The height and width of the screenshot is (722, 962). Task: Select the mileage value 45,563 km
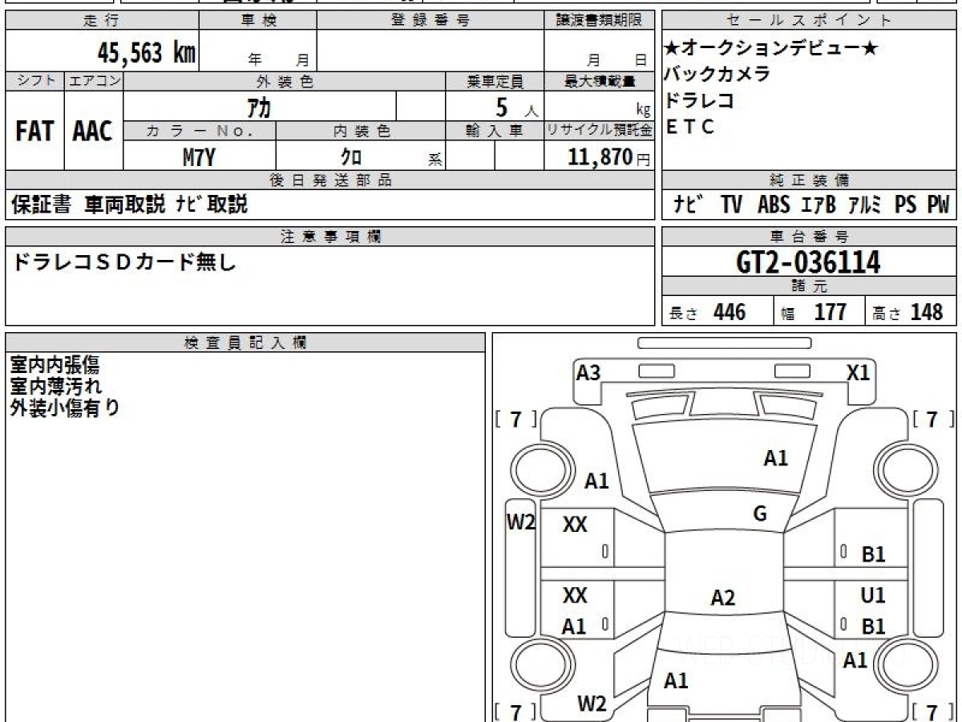pos(146,53)
